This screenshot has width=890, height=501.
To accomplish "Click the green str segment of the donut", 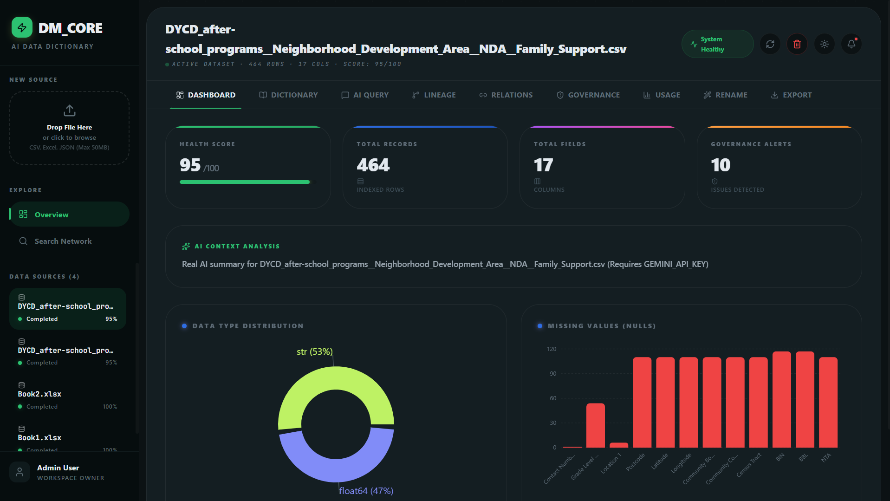I will pos(336,378).
